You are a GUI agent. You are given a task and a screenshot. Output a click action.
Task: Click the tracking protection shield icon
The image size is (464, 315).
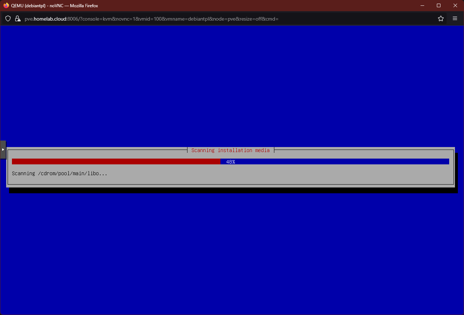(8, 18)
